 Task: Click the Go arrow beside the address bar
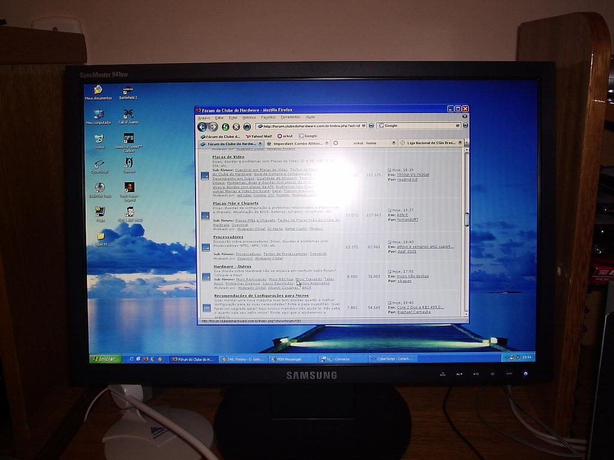[371, 126]
